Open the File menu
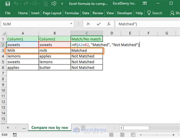 (x=8, y=13)
